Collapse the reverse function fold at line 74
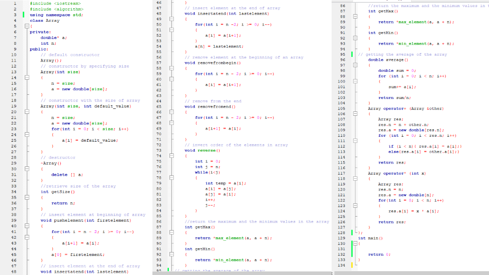This screenshot has height=275, width=489. (172, 156)
